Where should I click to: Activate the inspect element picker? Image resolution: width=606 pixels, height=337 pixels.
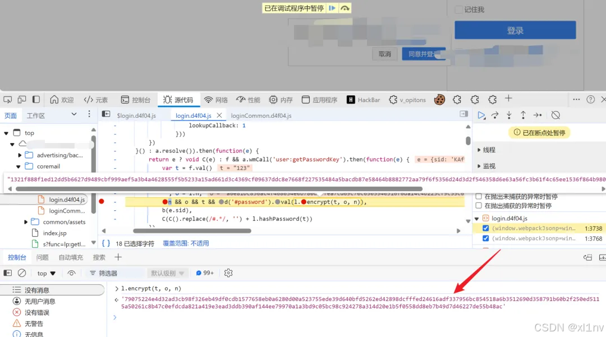point(8,100)
